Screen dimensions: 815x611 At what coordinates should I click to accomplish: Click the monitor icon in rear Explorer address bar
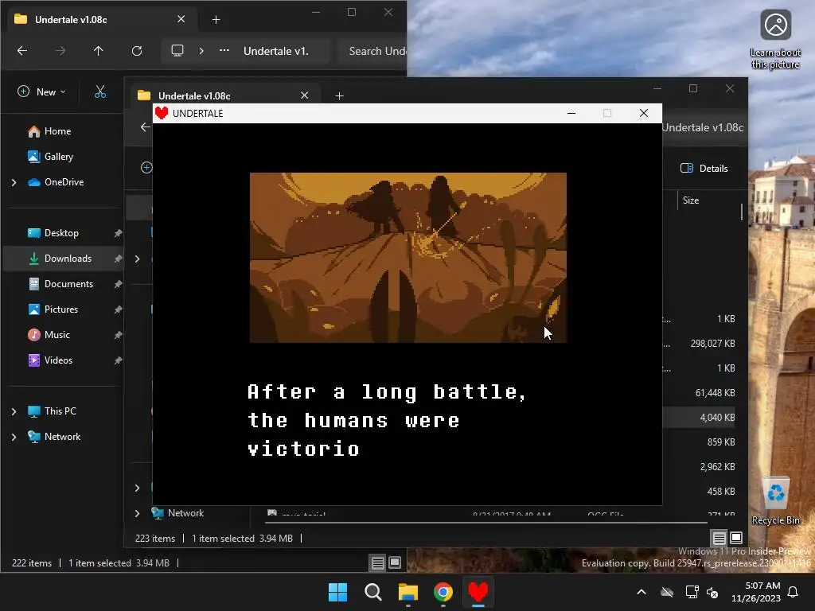click(177, 51)
